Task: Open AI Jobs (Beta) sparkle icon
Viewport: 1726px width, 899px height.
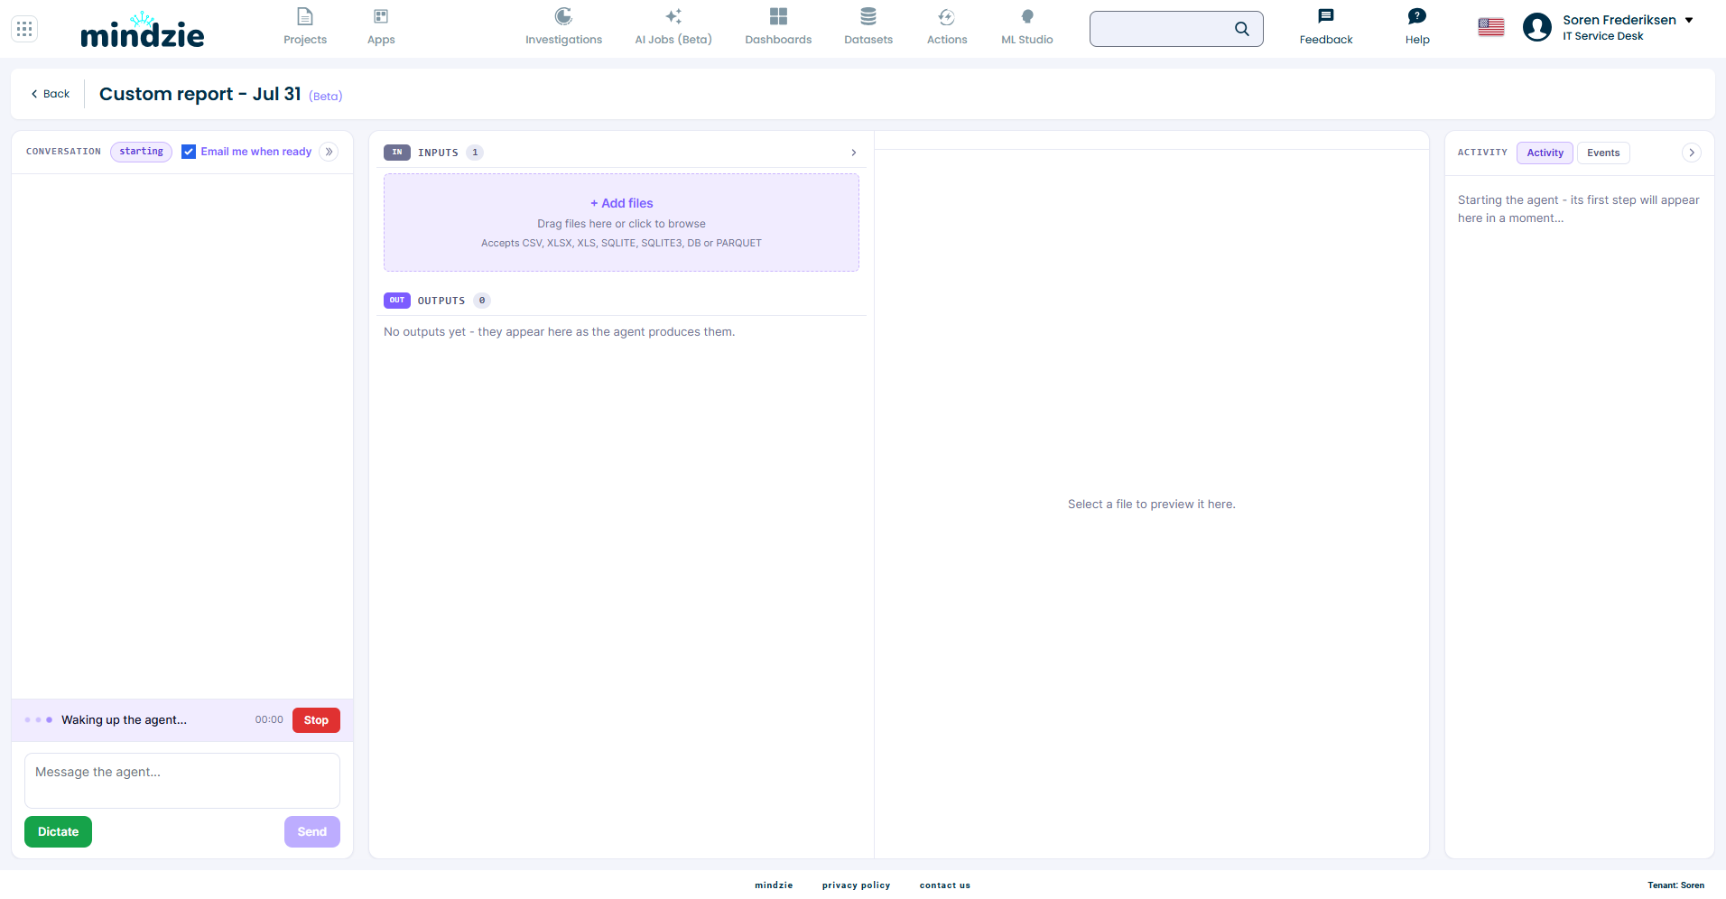Action: click(x=673, y=16)
